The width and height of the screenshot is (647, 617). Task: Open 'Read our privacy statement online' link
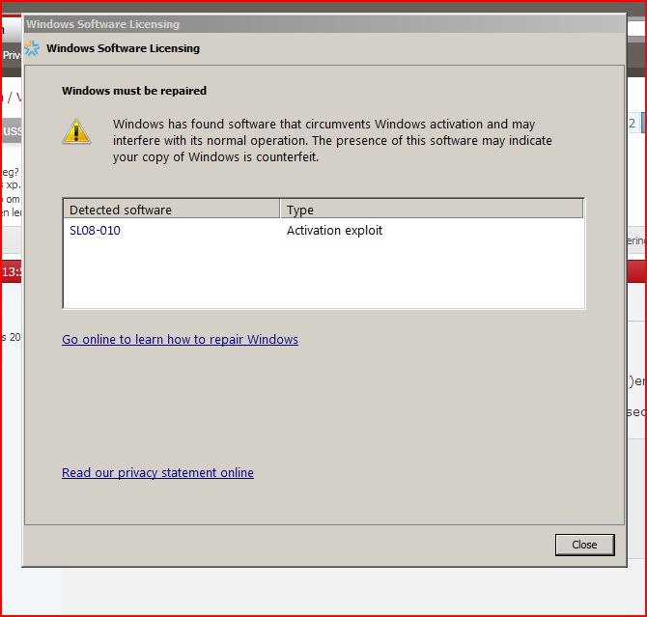157,472
